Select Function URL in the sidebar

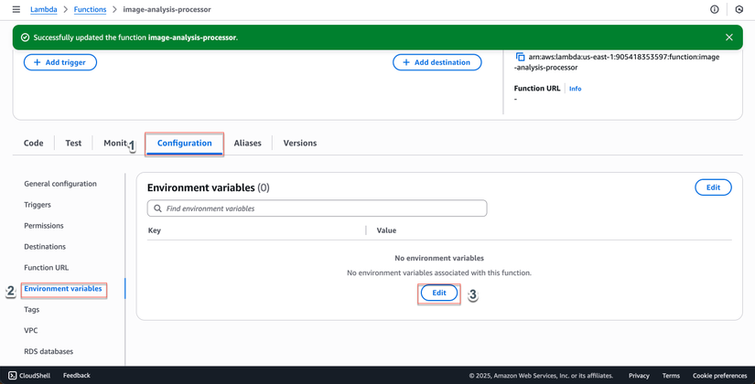tap(47, 268)
